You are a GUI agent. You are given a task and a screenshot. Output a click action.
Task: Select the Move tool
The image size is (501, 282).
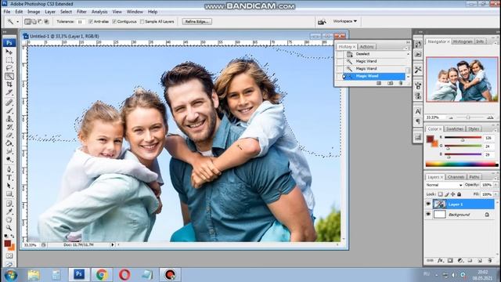coord(9,52)
